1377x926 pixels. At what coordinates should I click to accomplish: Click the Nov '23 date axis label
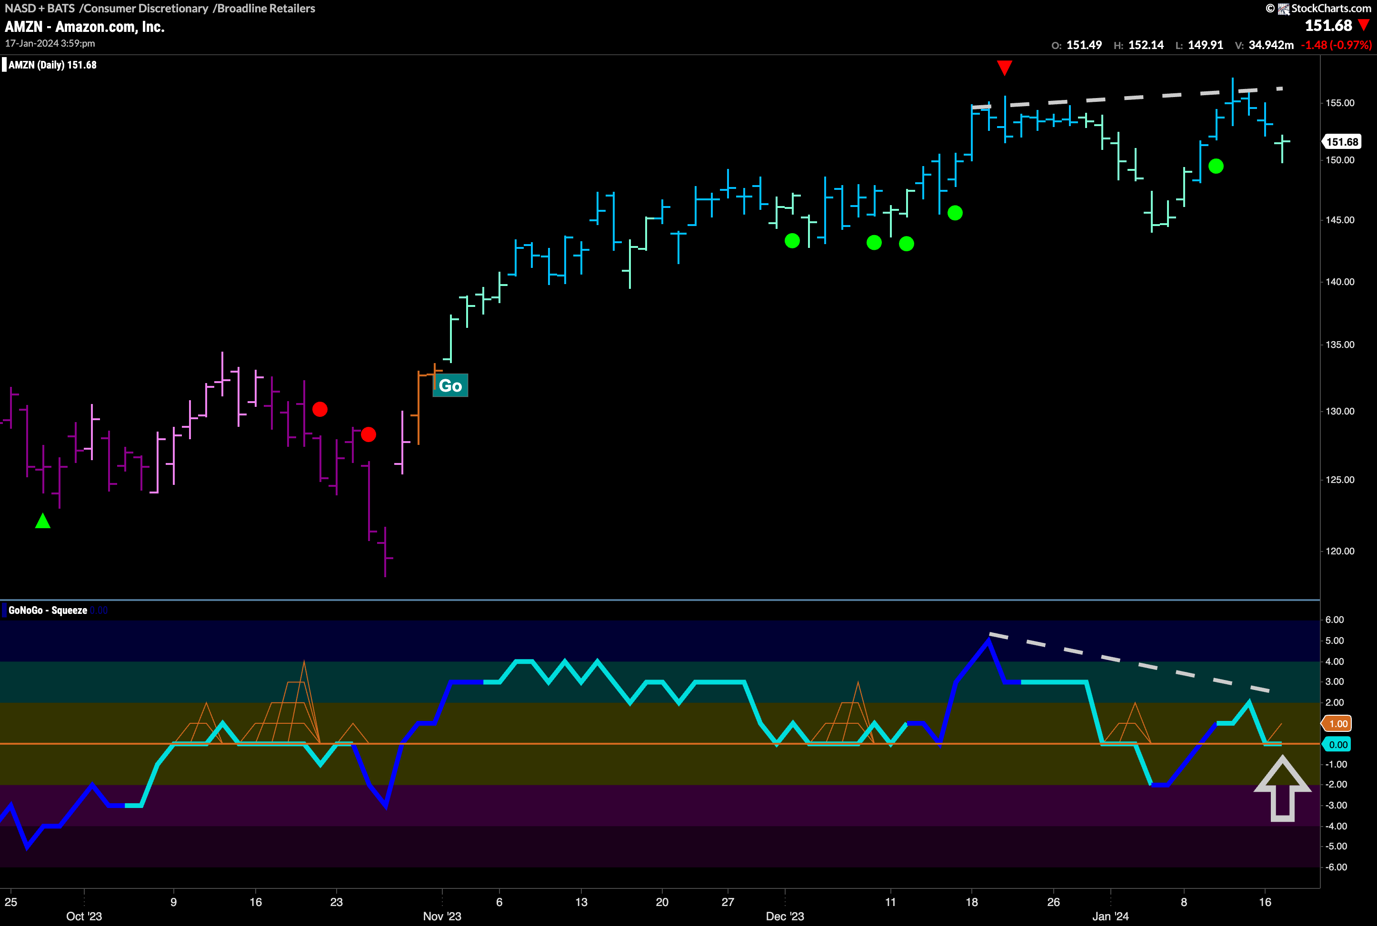point(442,916)
